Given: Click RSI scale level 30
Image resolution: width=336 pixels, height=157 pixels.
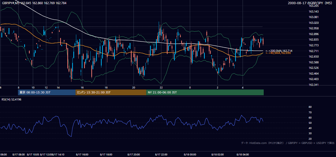Looking at the screenshot, I should (310, 133).
